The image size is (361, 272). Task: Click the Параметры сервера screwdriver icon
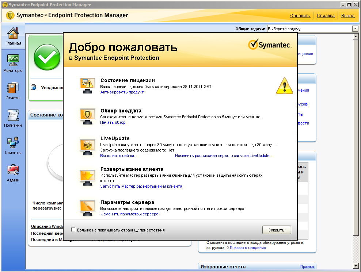87,208
